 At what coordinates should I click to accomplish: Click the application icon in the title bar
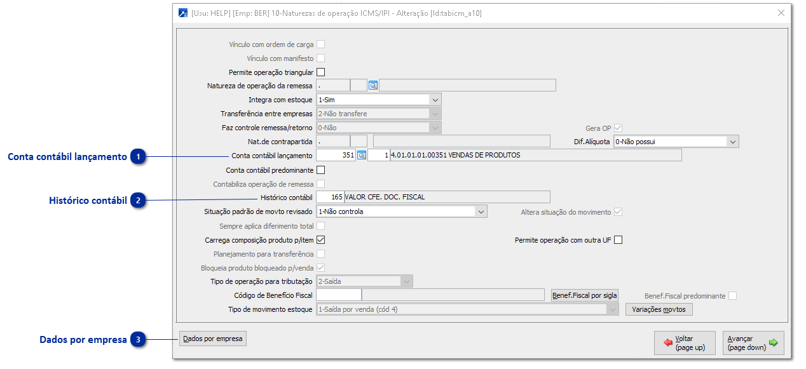[x=183, y=13]
